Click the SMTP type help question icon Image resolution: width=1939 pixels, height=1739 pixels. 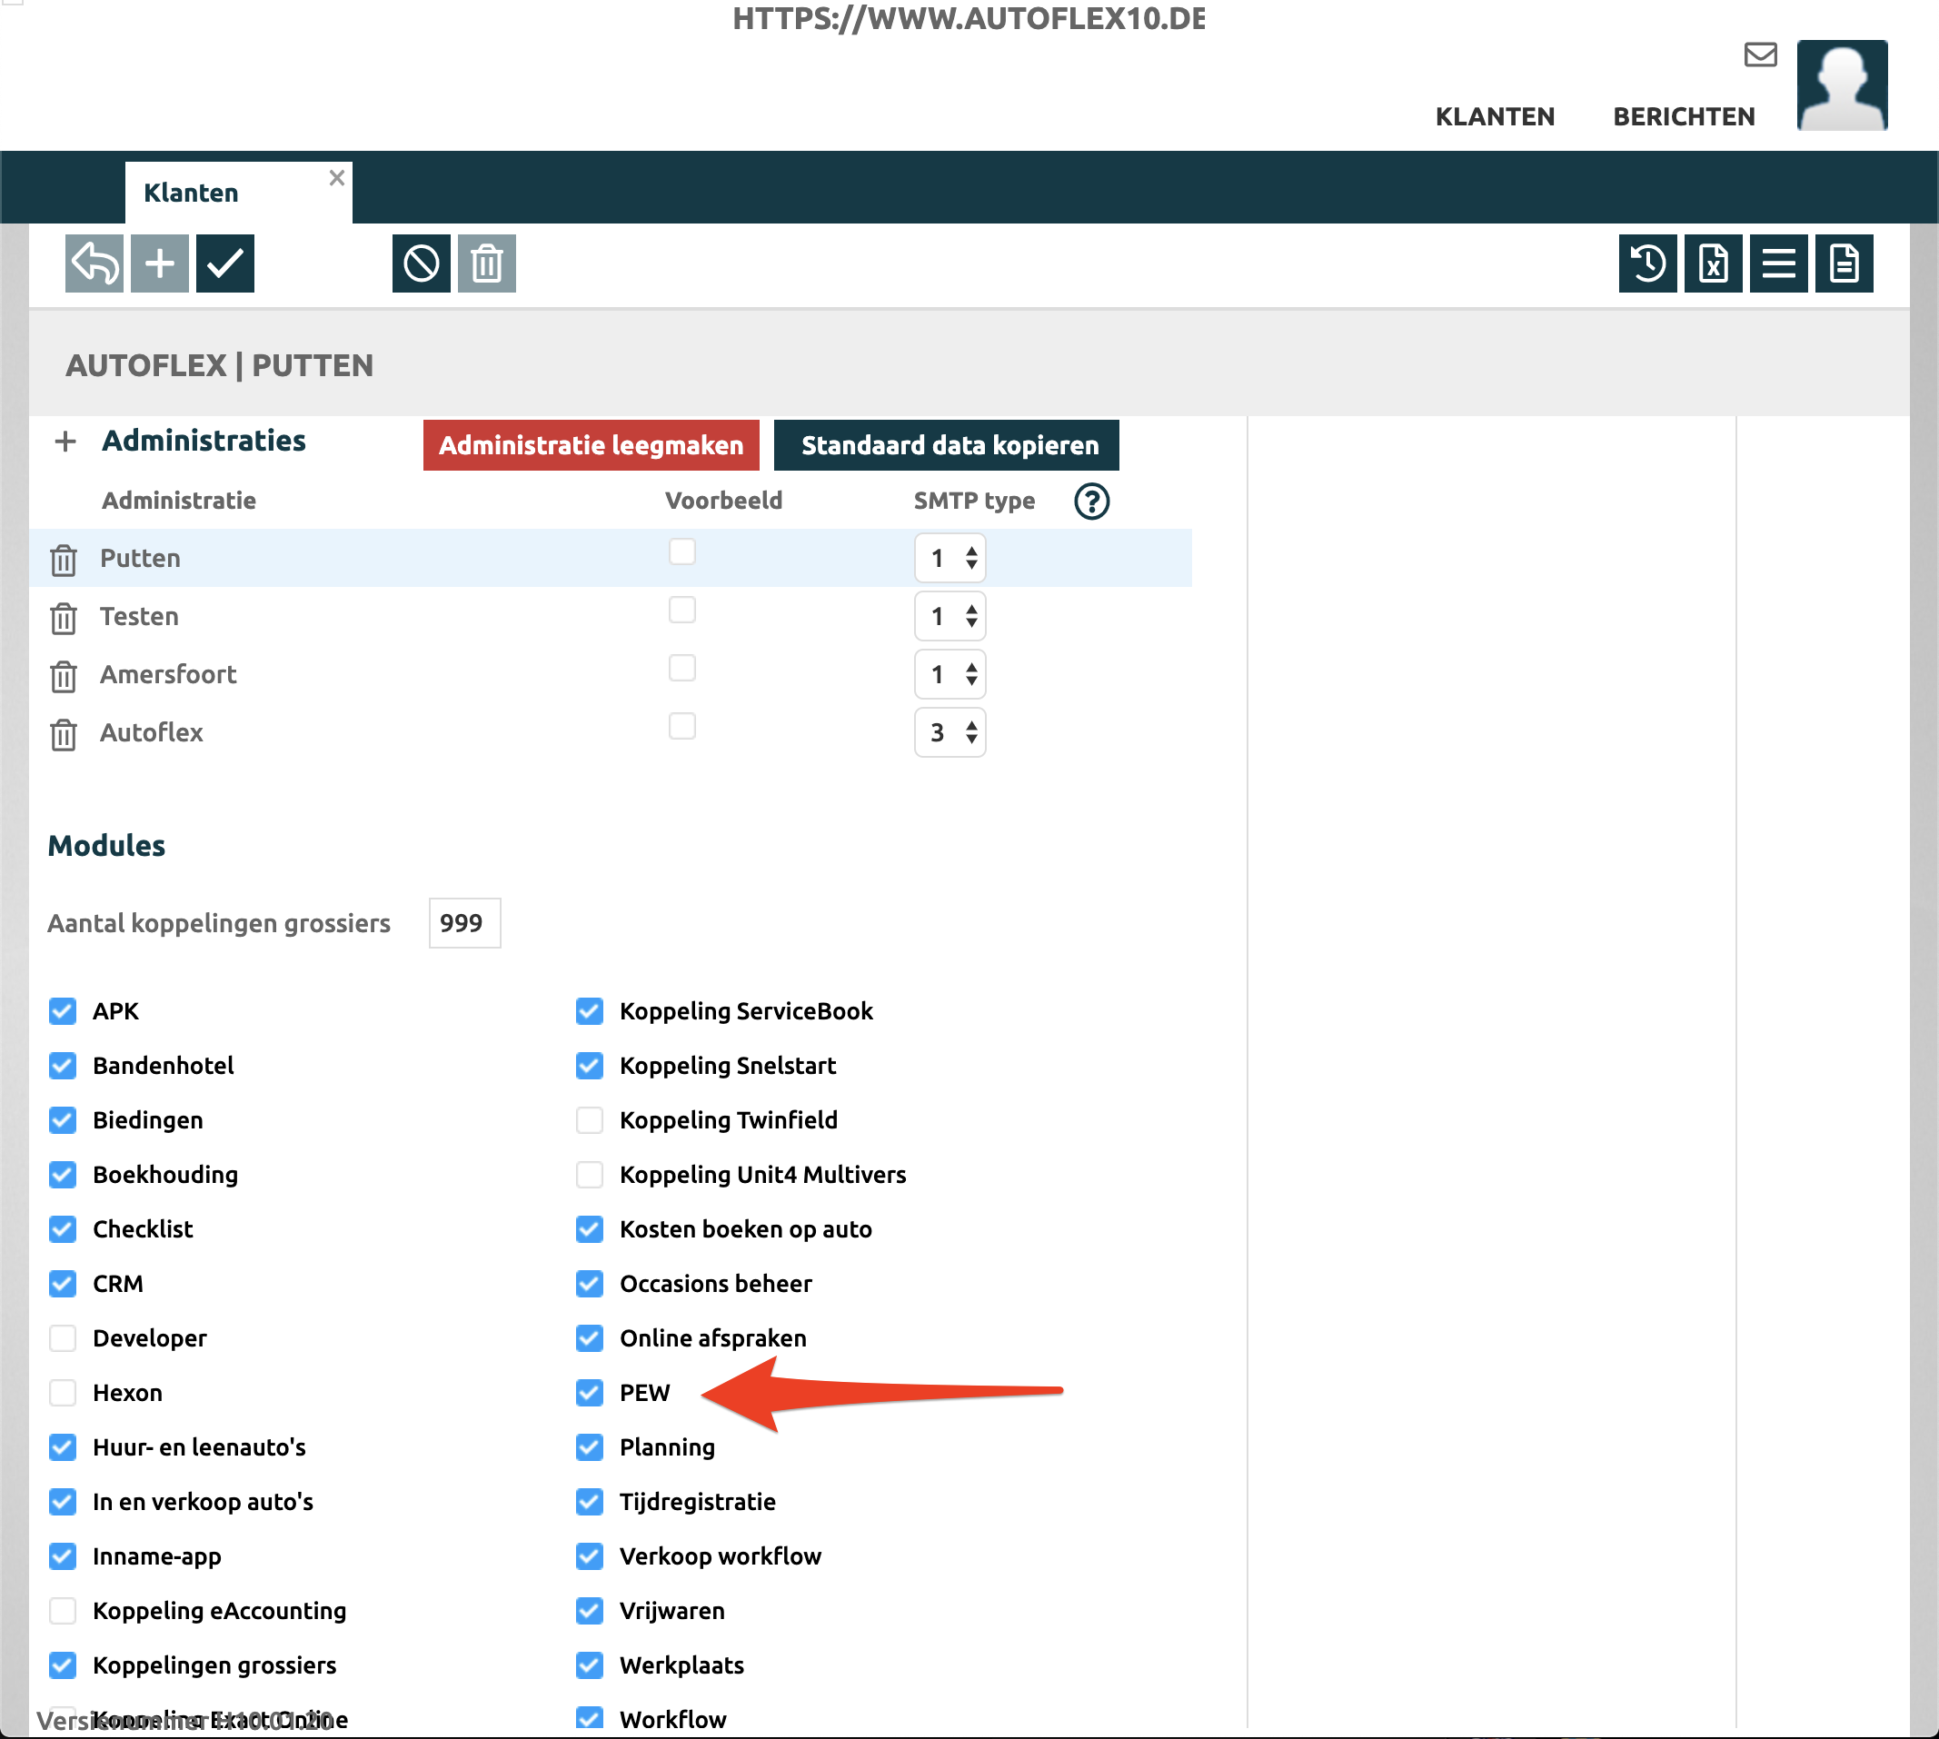point(1091,501)
